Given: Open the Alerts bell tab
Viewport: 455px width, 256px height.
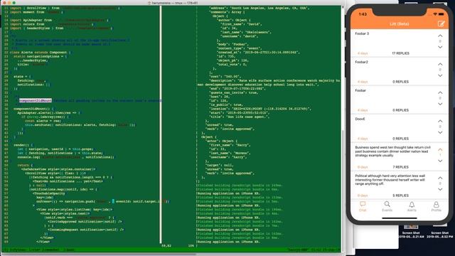Looking at the screenshot, I should (412, 206).
